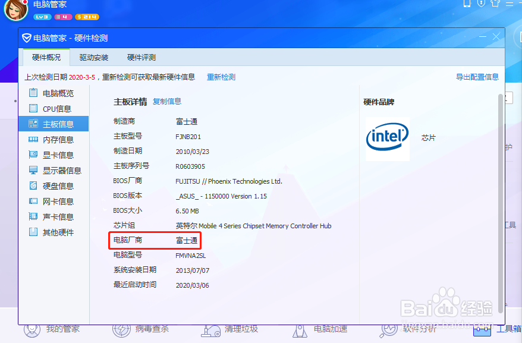Click the 硬盘信息 disk icon
Screen dimensions: 522x343
pos(33,185)
